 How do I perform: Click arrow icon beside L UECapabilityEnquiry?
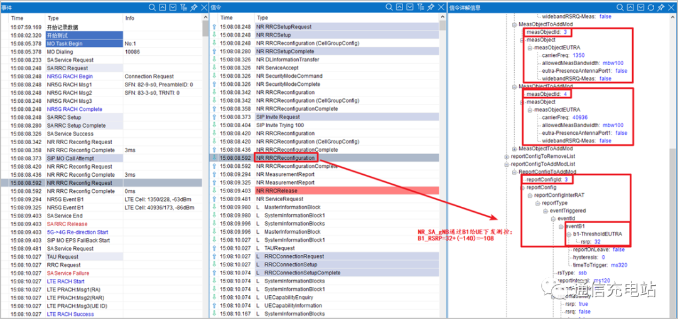pyautogui.click(x=213, y=298)
